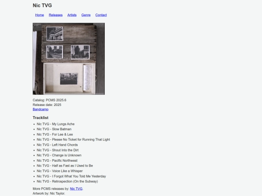Viewport: 262px width, 196px height.
Task: Go to the Releases page
Action: [56, 15]
